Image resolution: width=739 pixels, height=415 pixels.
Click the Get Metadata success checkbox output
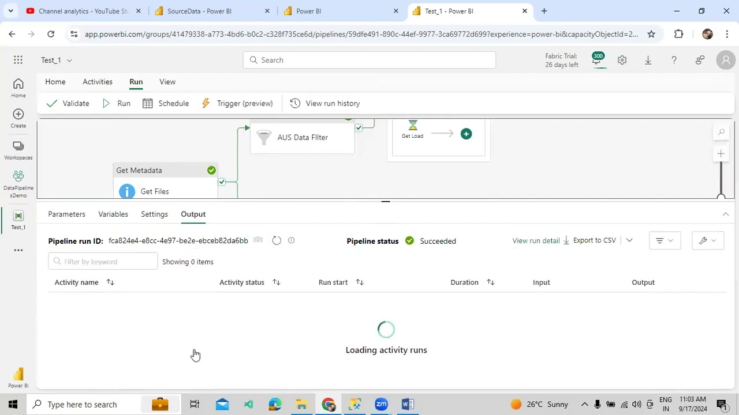pos(222,182)
